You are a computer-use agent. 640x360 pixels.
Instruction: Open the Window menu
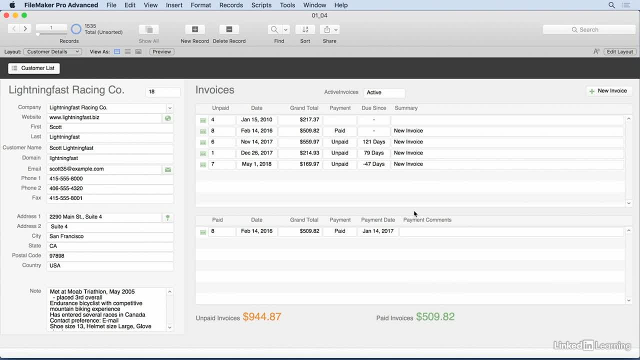[x=314, y=5]
